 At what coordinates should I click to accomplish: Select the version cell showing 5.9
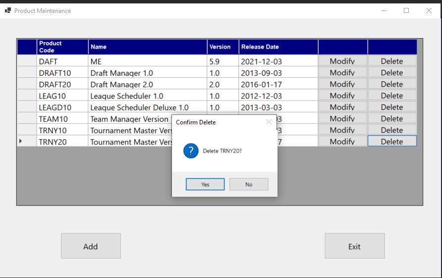223,61
